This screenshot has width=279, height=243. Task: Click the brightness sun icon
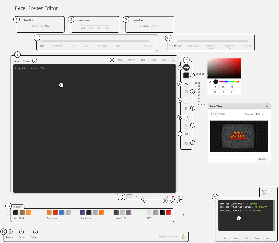tap(186, 125)
